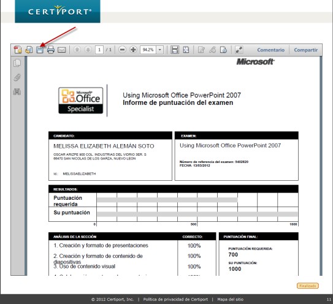The height and width of the screenshot is (304, 333).
Task: Click the second toolbar icon with pages
Action: (29, 50)
